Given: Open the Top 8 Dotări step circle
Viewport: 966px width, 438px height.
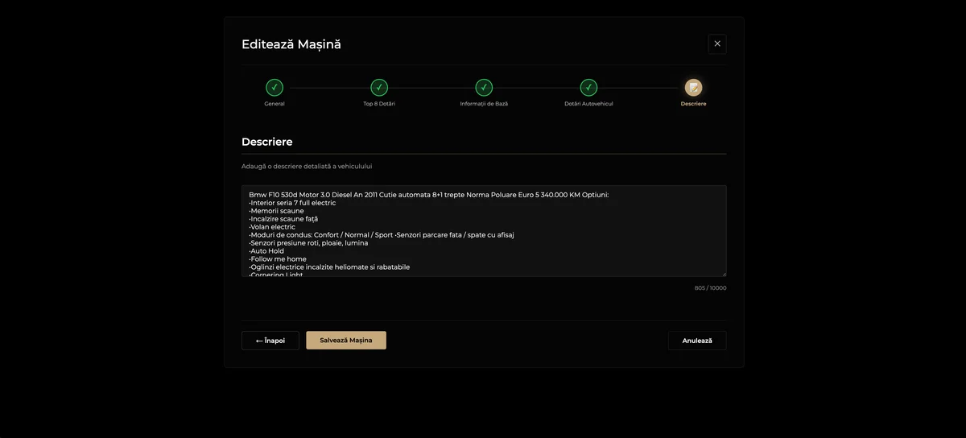Looking at the screenshot, I should [x=379, y=88].
